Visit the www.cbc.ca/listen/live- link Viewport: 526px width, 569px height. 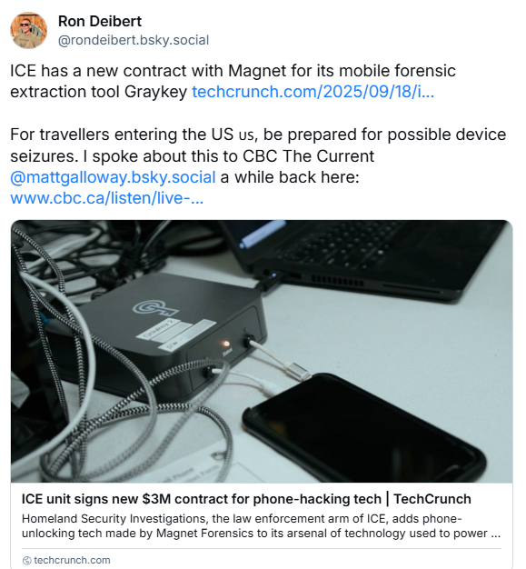click(x=106, y=198)
